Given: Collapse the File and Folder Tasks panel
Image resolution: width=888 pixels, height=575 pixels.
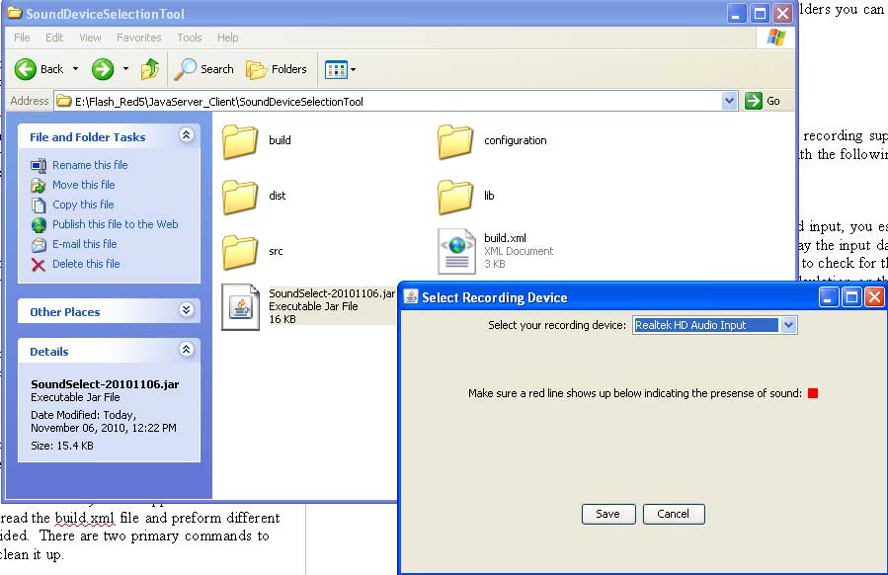Looking at the screenshot, I should [x=187, y=135].
